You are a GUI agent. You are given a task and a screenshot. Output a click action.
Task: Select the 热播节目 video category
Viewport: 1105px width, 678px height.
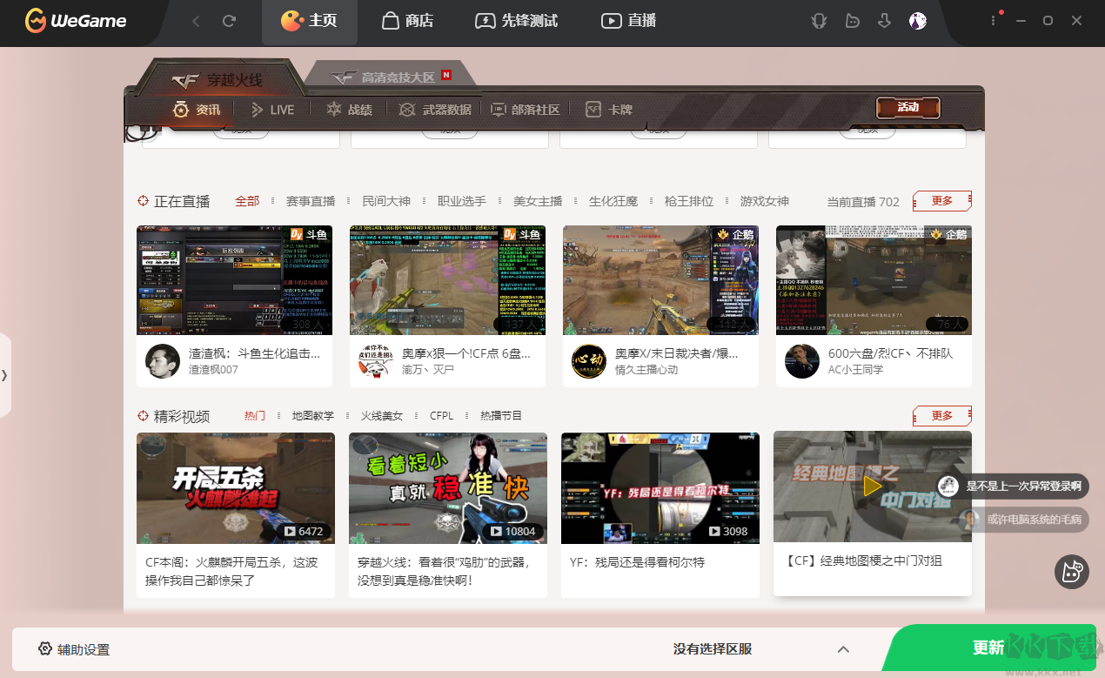click(x=501, y=416)
